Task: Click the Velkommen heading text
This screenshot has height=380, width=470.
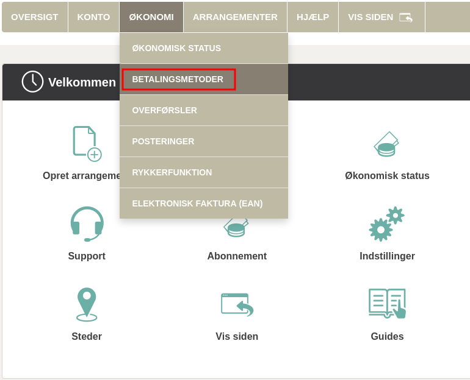Action: pyautogui.click(x=82, y=82)
